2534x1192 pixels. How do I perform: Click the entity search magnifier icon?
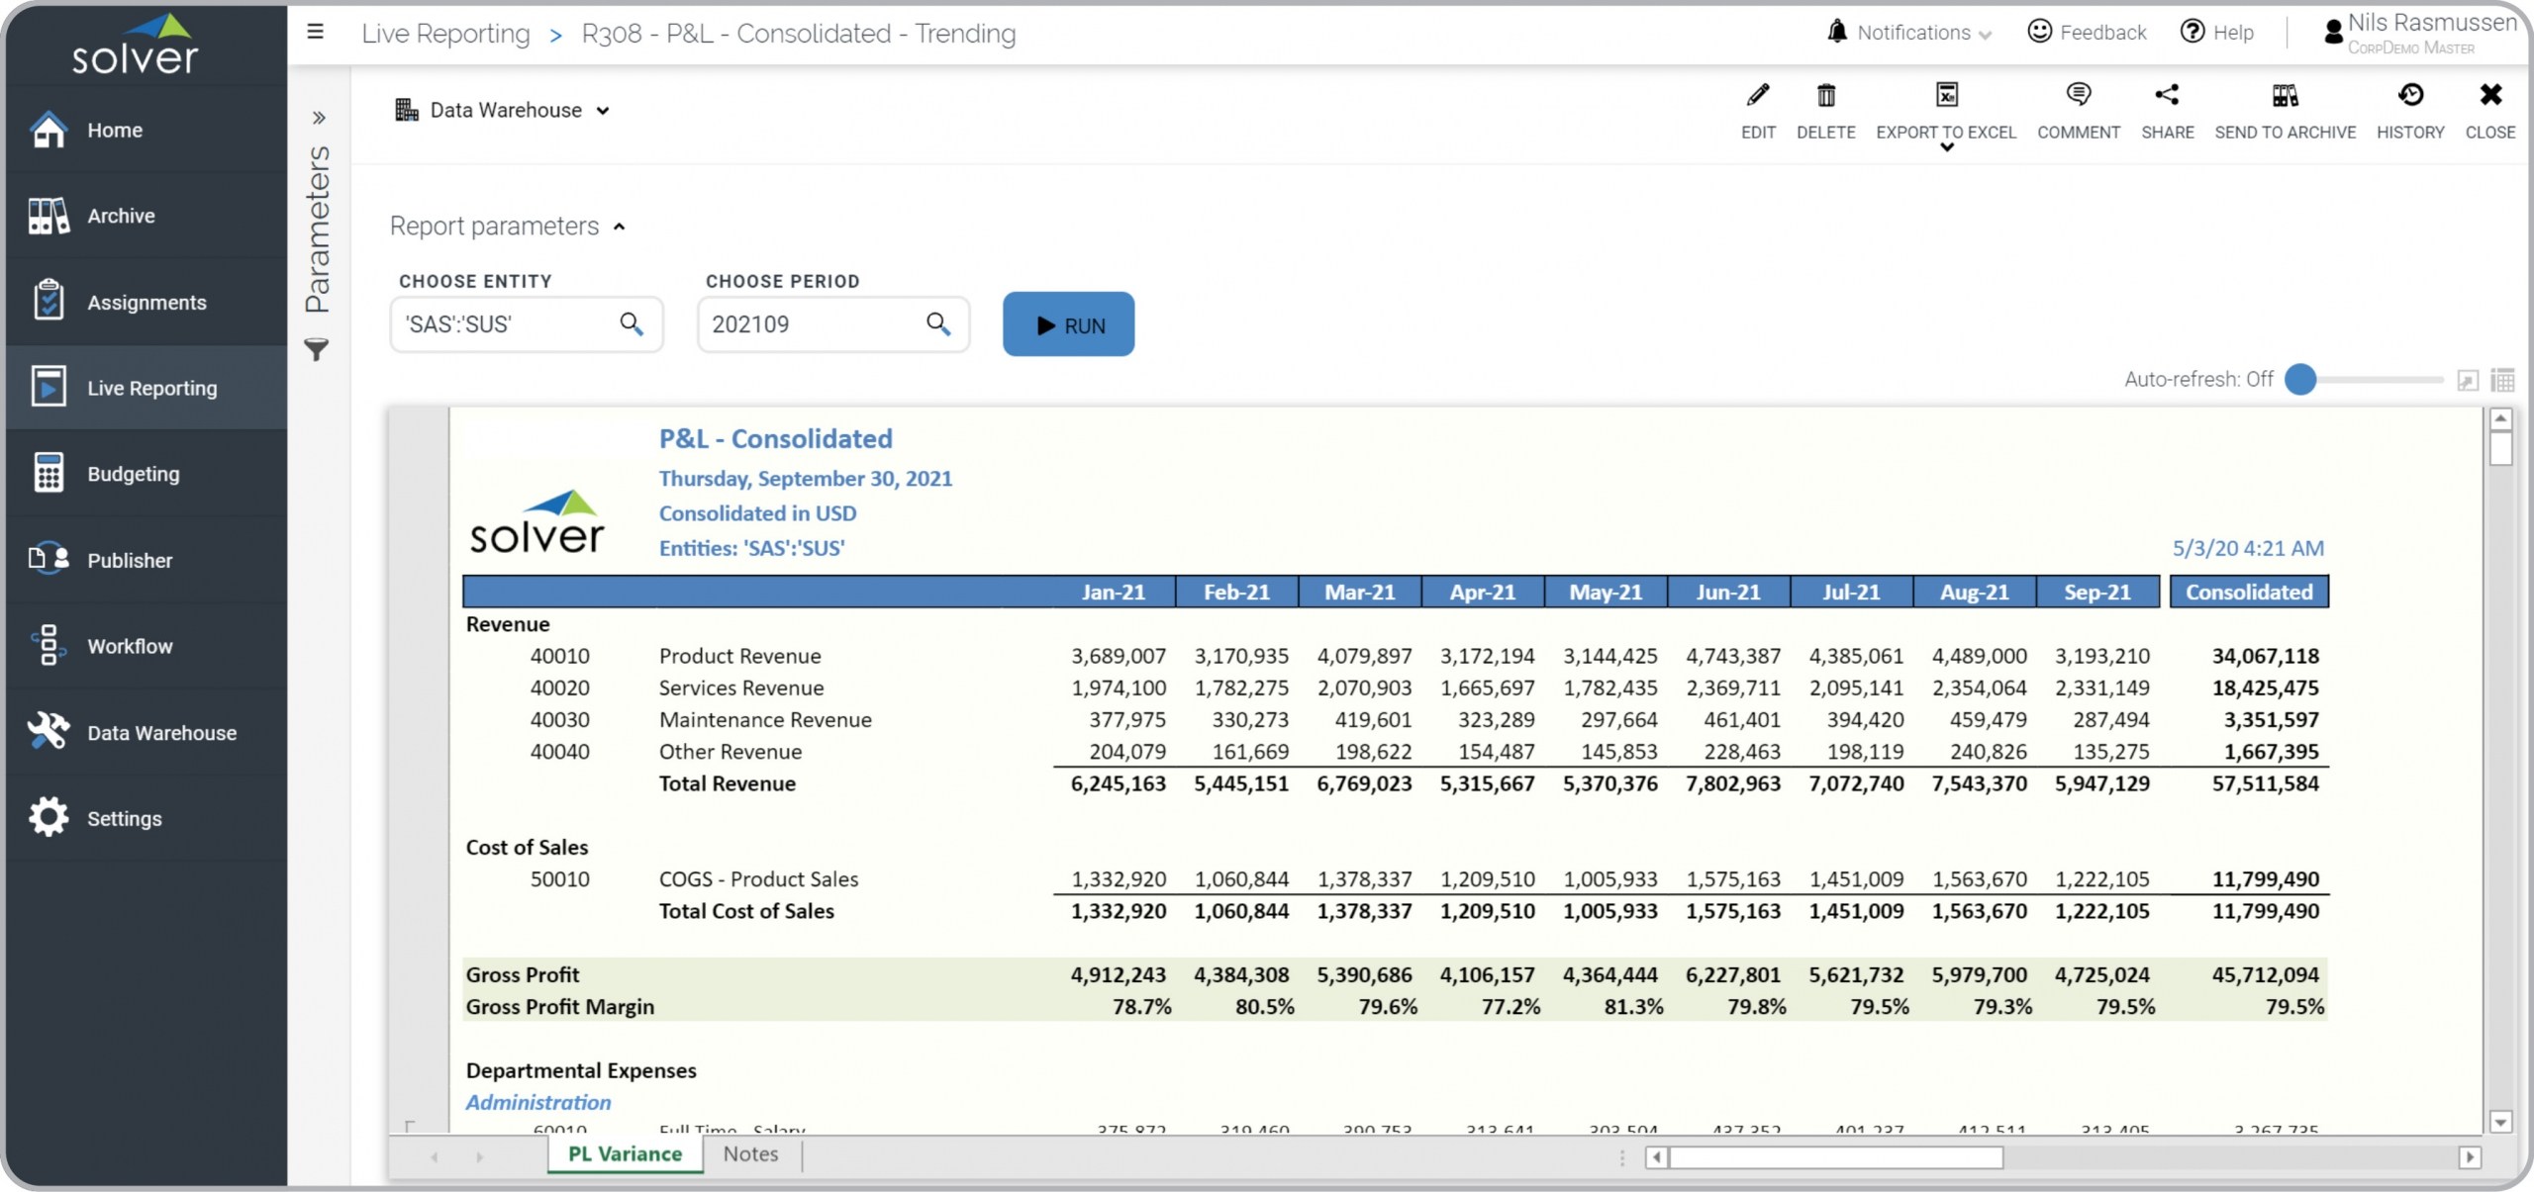[632, 323]
